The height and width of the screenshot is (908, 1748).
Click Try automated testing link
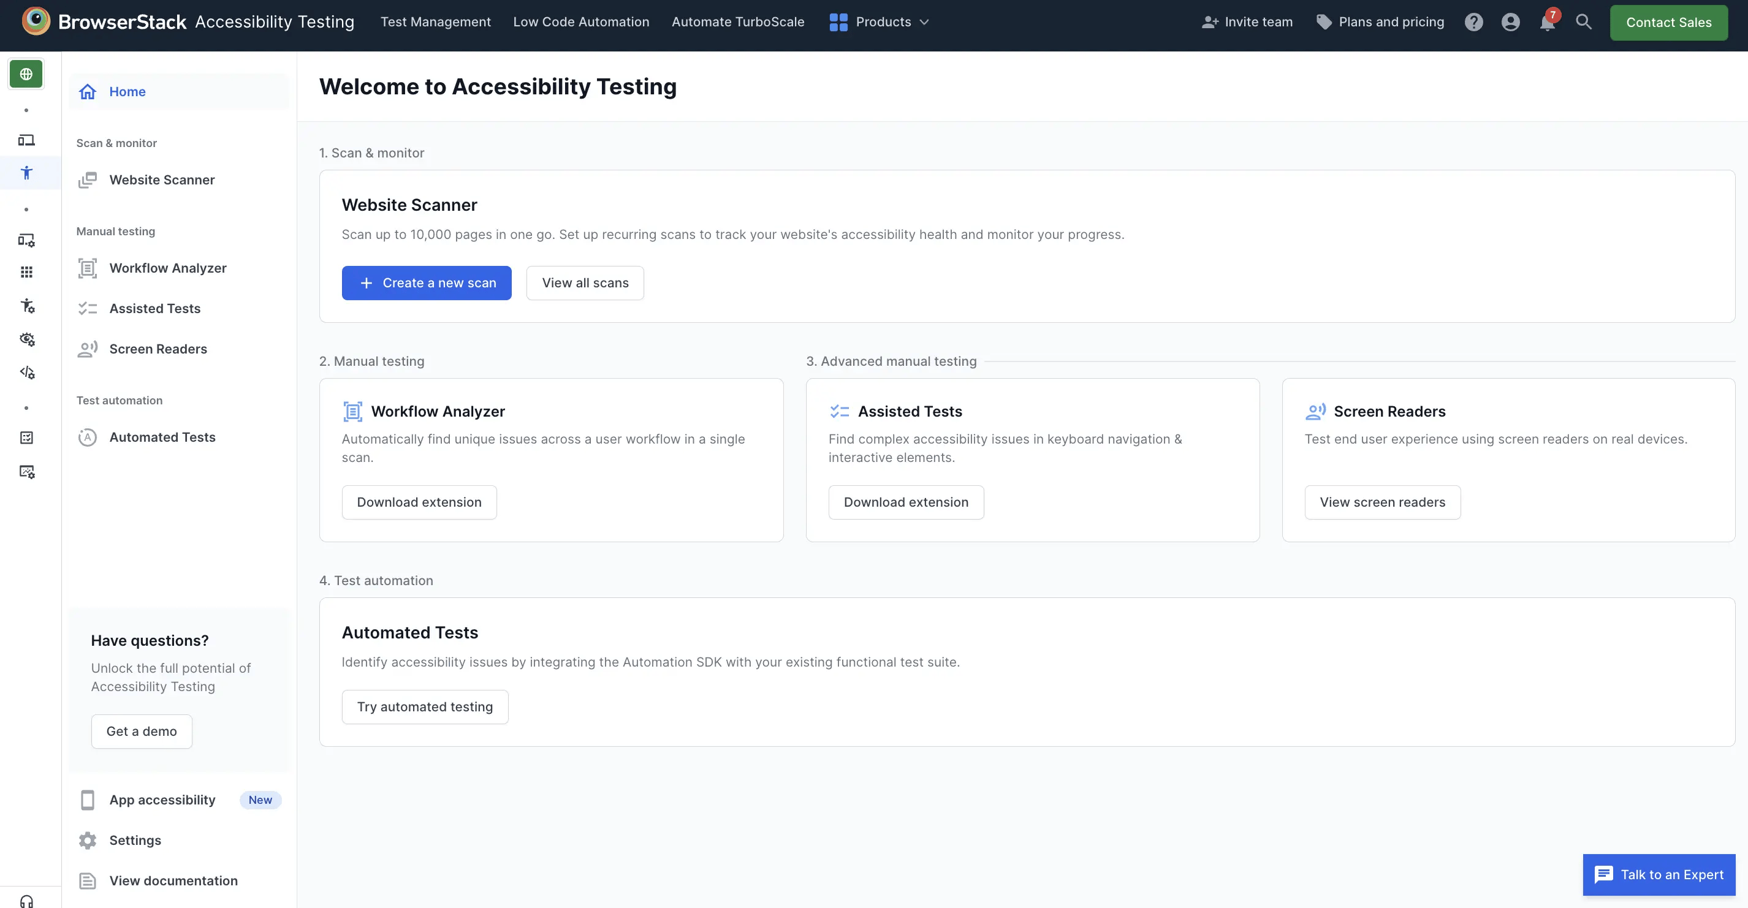click(424, 706)
